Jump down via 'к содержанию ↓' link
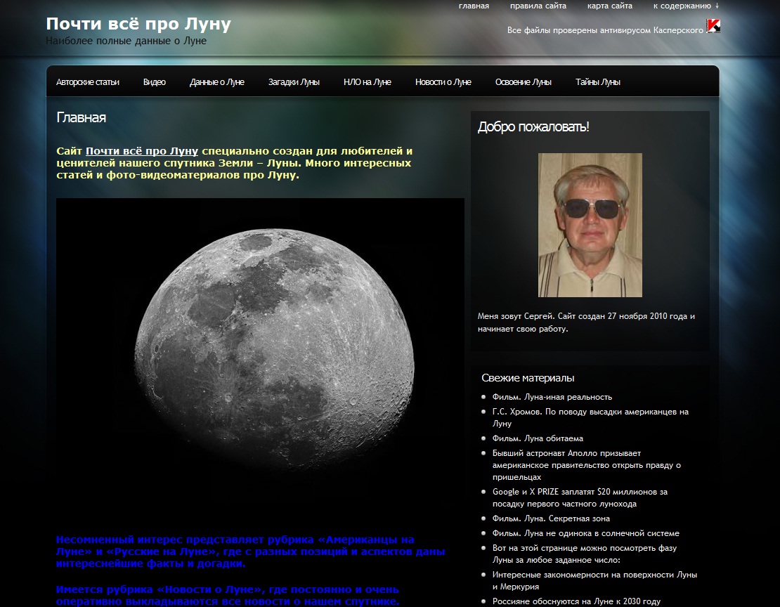Viewport: 780px width, 607px height. coord(686,6)
